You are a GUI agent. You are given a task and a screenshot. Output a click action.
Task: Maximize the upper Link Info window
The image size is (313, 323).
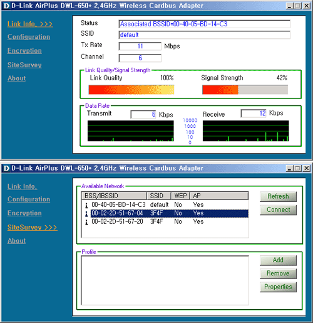[297, 6]
